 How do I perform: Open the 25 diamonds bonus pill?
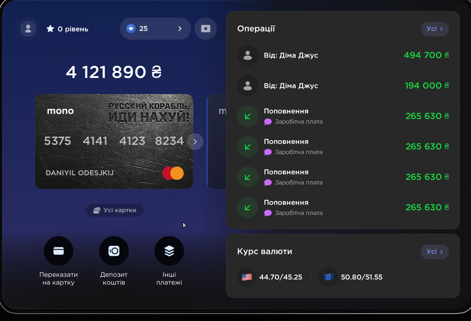pos(155,29)
